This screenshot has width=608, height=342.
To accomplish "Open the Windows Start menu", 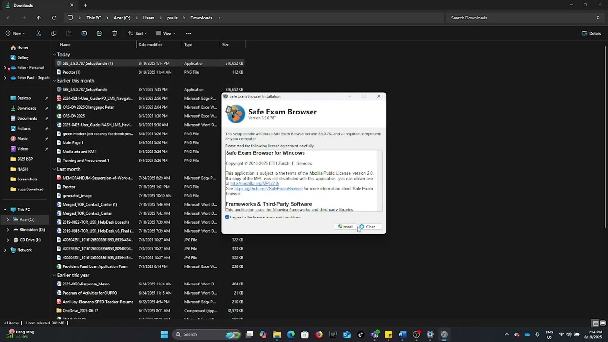I will coord(164,334).
